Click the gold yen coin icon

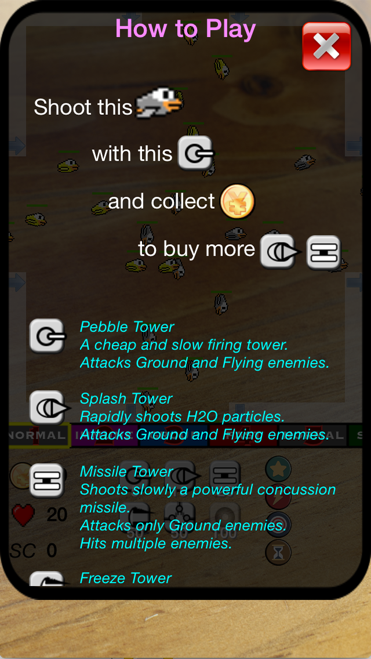[238, 201]
